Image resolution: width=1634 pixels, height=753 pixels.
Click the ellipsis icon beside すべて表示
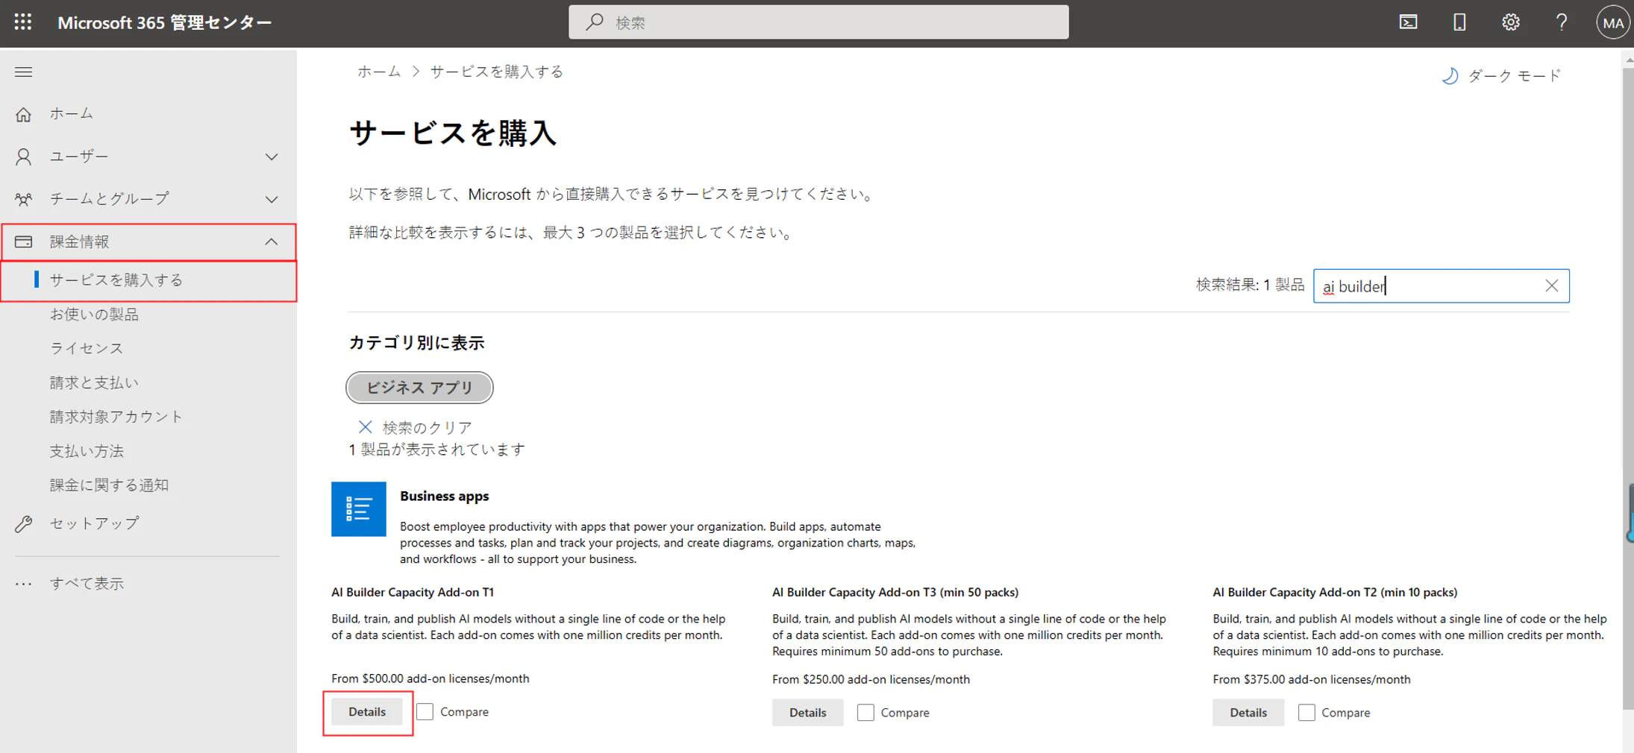pyautogui.click(x=24, y=584)
